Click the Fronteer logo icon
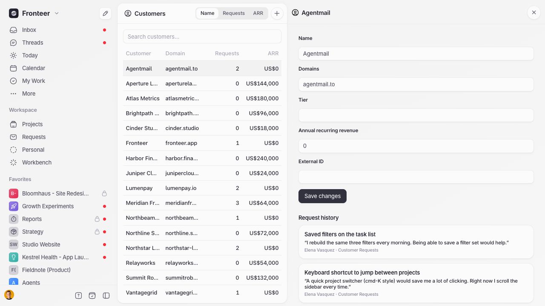 tap(14, 13)
